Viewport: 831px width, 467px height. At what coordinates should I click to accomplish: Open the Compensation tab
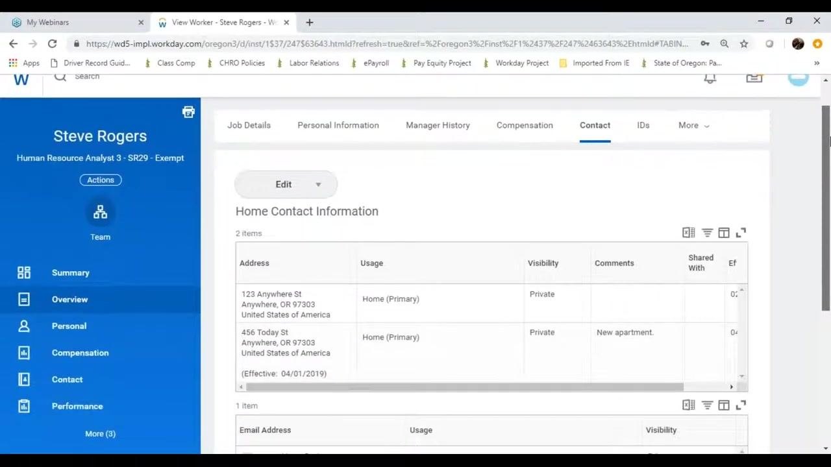pos(525,125)
